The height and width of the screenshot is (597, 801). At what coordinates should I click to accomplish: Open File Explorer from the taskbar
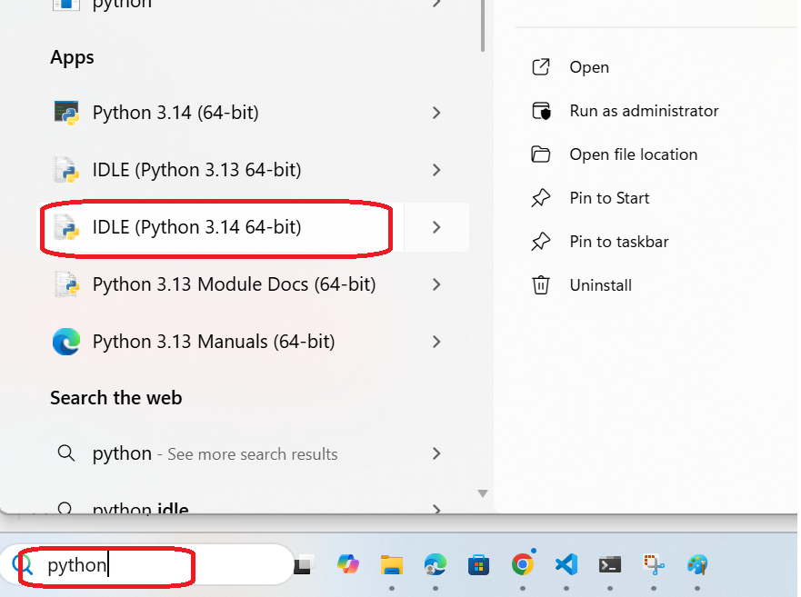click(391, 564)
